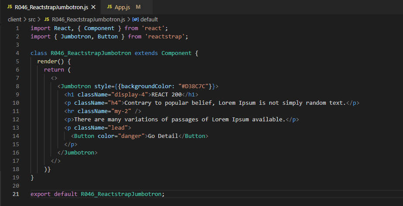
Task: Click the JS icon on R046_ReactstrapJumbotron.js tab
Action: [10, 7]
